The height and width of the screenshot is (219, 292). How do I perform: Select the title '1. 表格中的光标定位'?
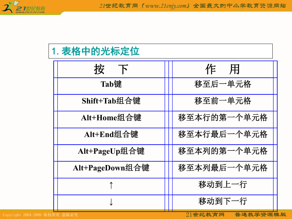(x=95, y=51)
